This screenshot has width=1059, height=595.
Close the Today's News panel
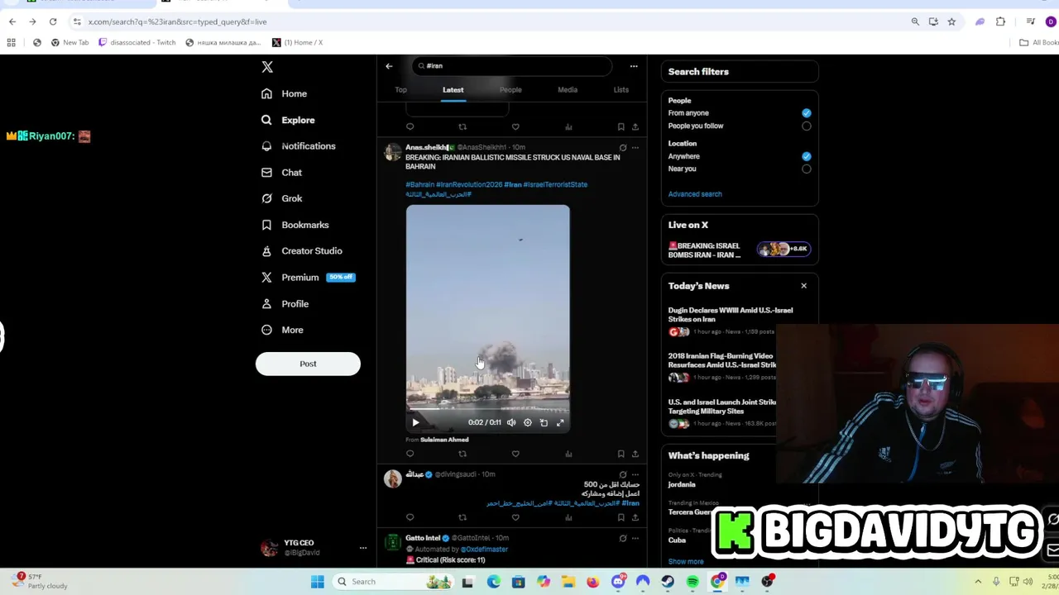[x=803, y=286]
